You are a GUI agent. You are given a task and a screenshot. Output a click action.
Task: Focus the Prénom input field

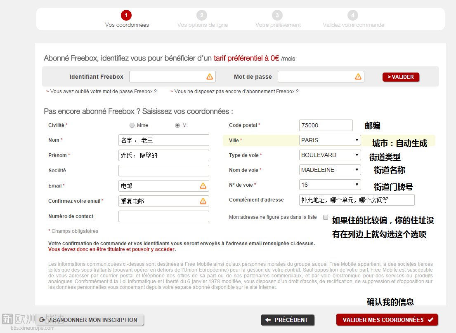pos(164,155)
